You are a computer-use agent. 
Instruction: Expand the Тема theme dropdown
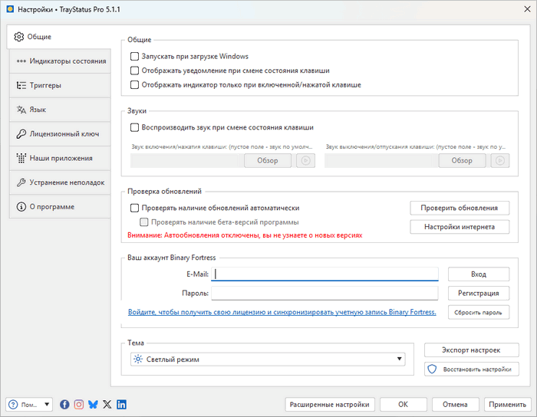[268, 360]
